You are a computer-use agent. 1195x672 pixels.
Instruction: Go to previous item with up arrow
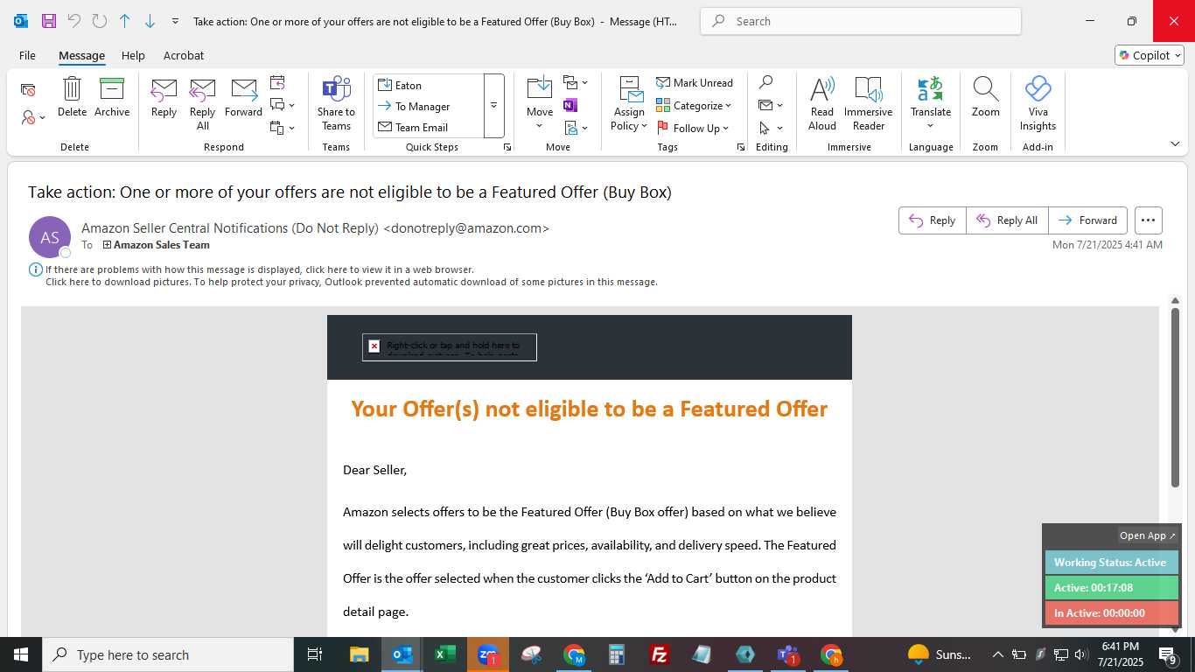124,21
